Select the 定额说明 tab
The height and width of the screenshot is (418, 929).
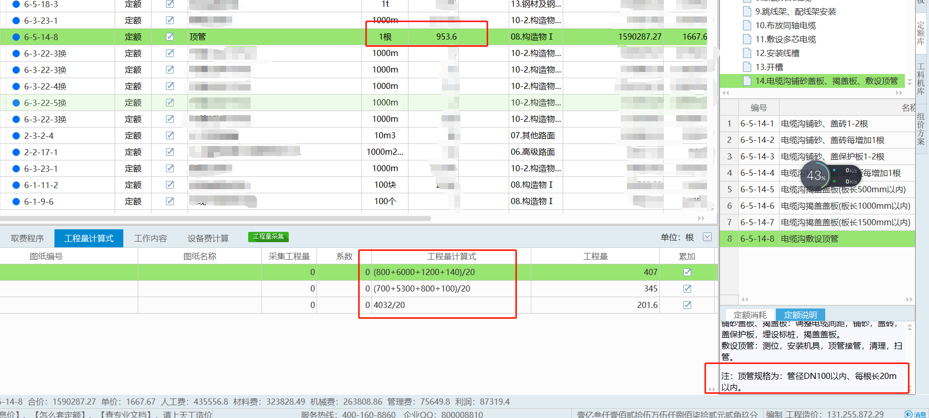pos(800,315)
